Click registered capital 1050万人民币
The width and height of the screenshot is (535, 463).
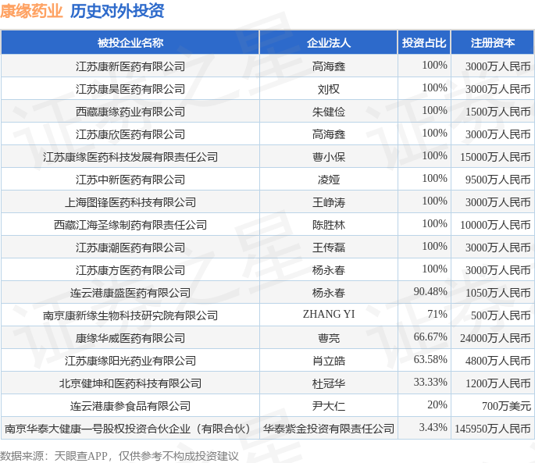pos(498,293)
